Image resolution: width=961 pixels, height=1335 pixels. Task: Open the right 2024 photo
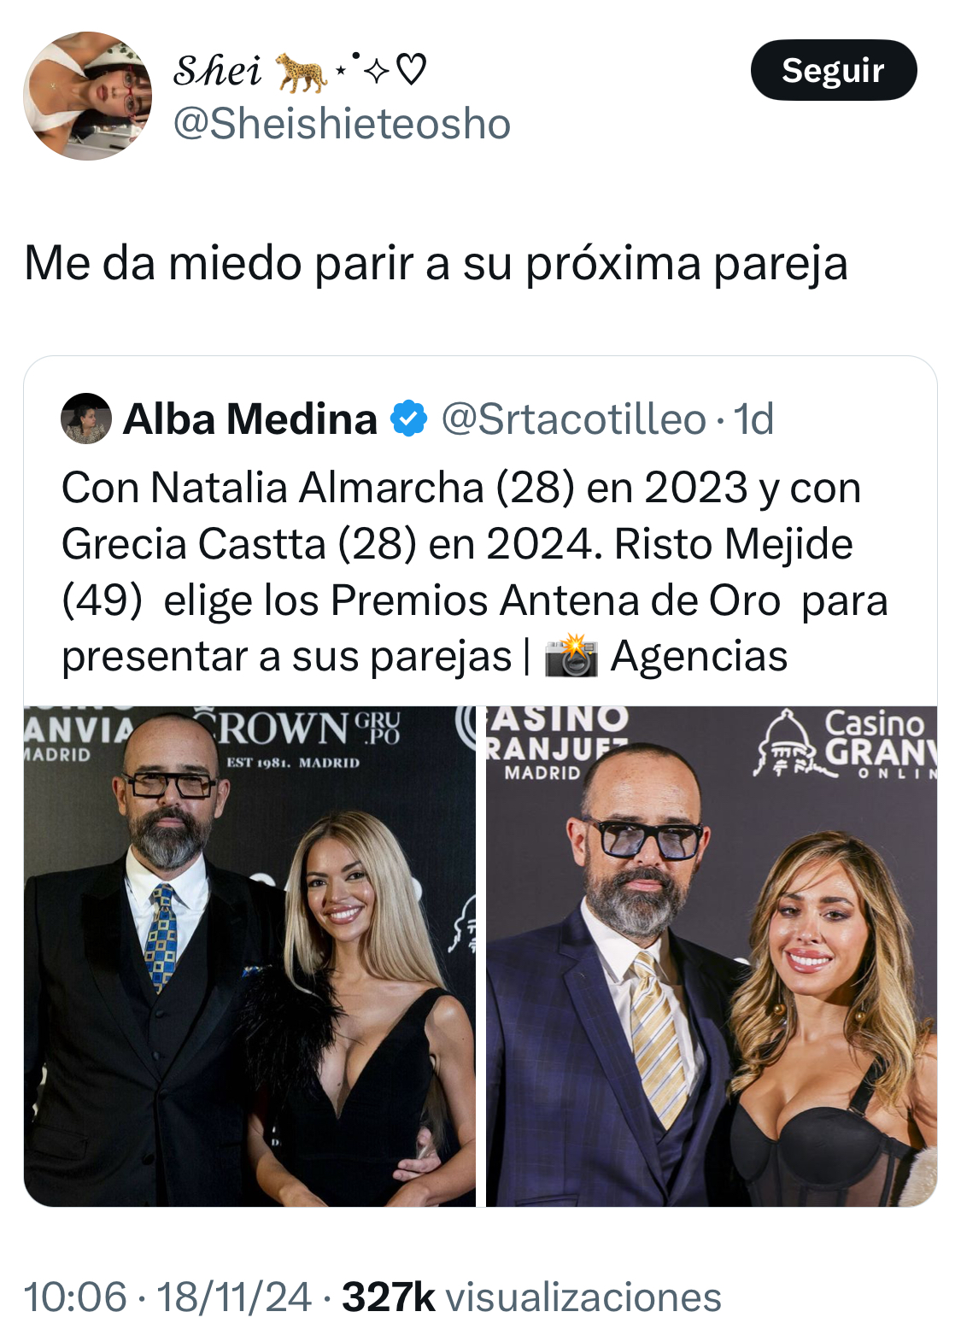tap(712, 956)
